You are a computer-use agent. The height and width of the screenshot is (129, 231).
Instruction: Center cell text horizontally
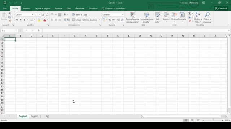(56, 20)
